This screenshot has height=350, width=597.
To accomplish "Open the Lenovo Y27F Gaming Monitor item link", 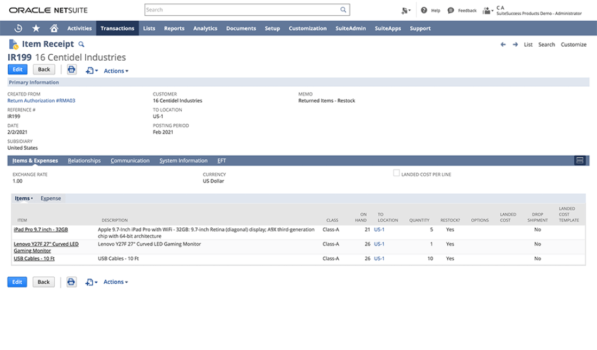I will point(46,247).
